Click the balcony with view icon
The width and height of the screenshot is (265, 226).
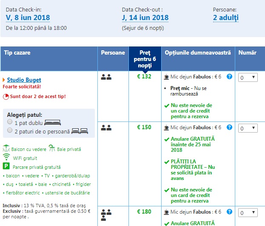tap(6, 149)
